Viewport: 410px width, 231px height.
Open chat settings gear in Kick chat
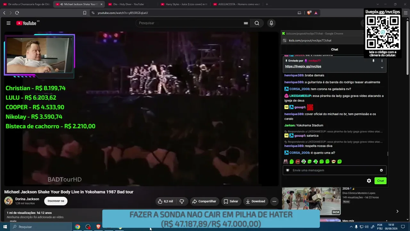[x=369, y=181]
